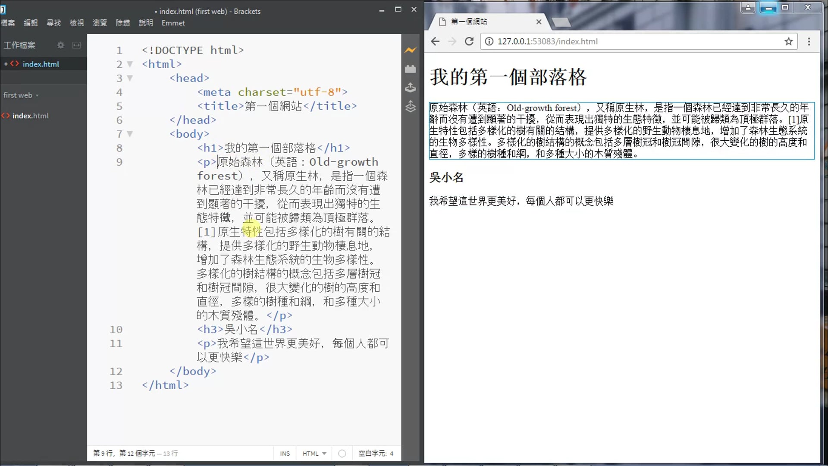Toggle INS insert mode in status bar

pyautogui.click(x=285, y=453)
